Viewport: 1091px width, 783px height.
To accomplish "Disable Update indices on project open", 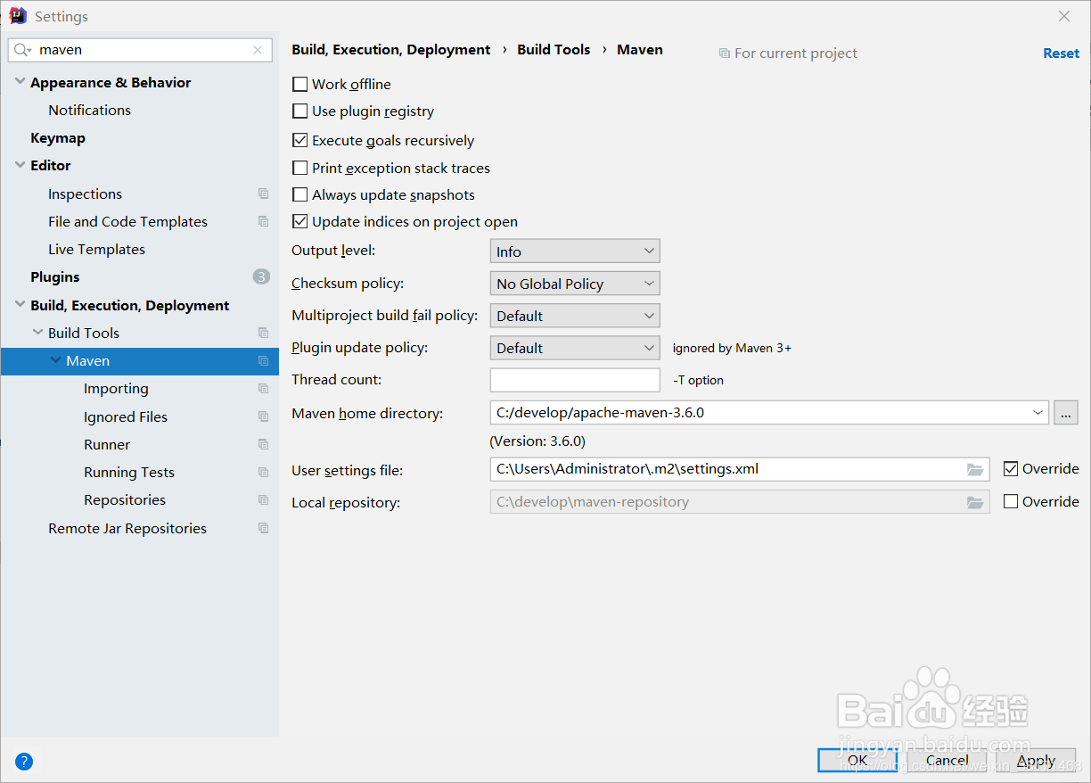I will pos(299,221).
